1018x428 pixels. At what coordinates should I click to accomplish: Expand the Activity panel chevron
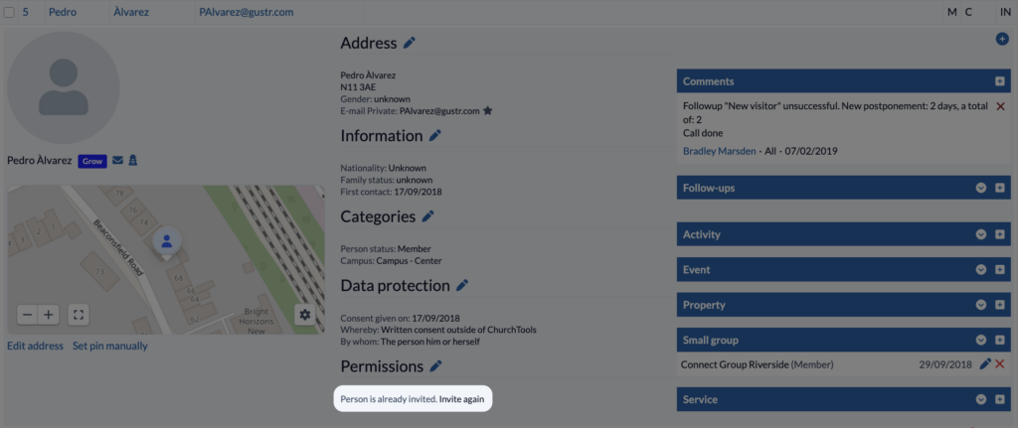tap(981, 234)
